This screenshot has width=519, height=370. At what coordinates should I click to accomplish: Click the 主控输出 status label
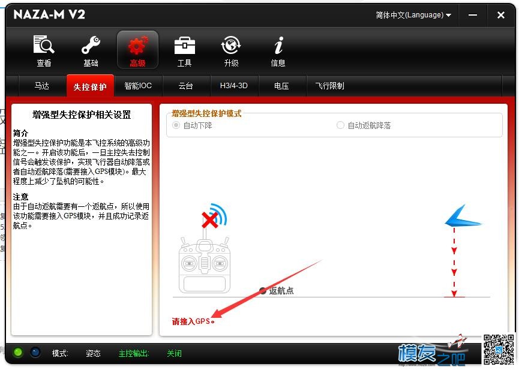(134, 353)
